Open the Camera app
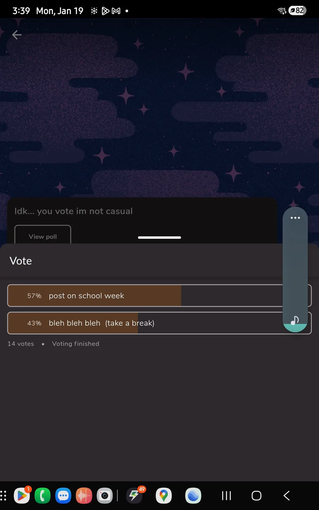319x510 pixels. click(105, 495)
